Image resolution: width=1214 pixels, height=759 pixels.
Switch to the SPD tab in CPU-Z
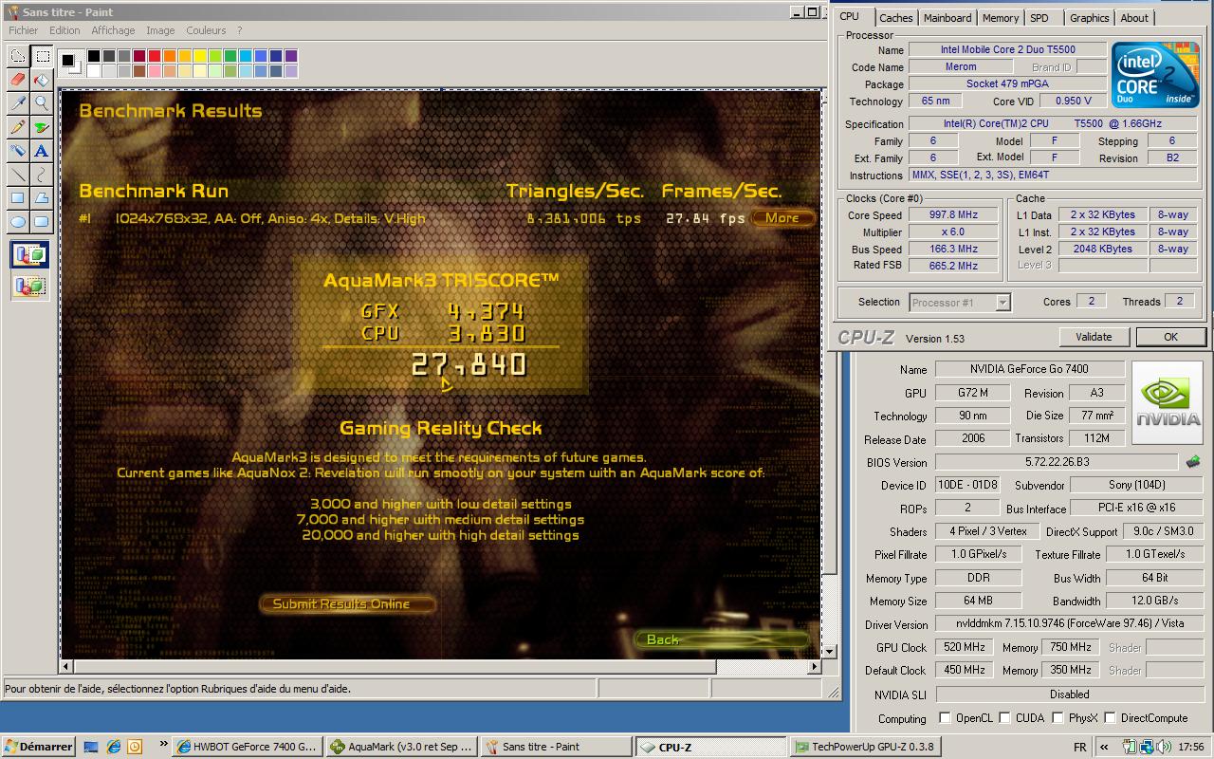click(x=1039, y=18)
